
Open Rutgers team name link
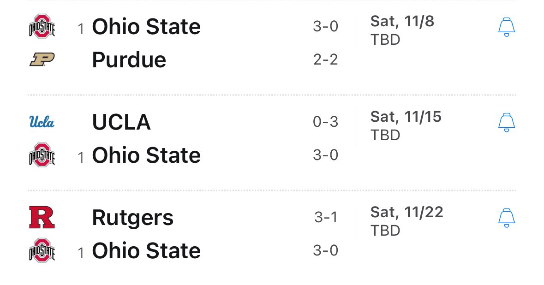[133, 219]
